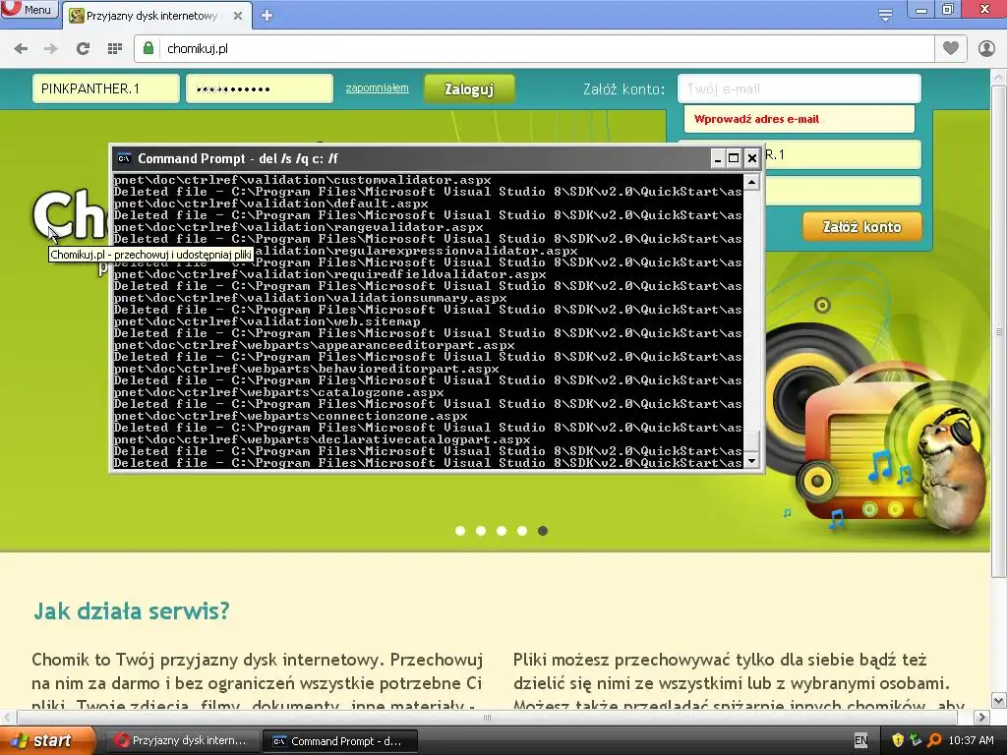Select the fifth carousel dot
The height and width of the screenshot is (755, 1007).
(543, 531)
